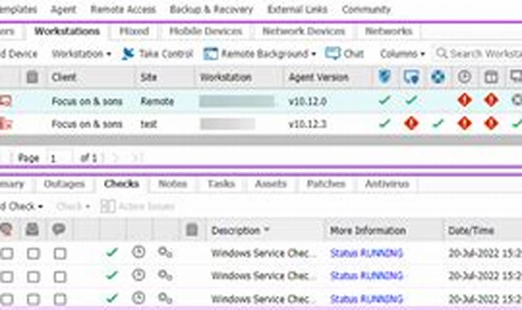Switch to the Mixed tab

(134, 31)
